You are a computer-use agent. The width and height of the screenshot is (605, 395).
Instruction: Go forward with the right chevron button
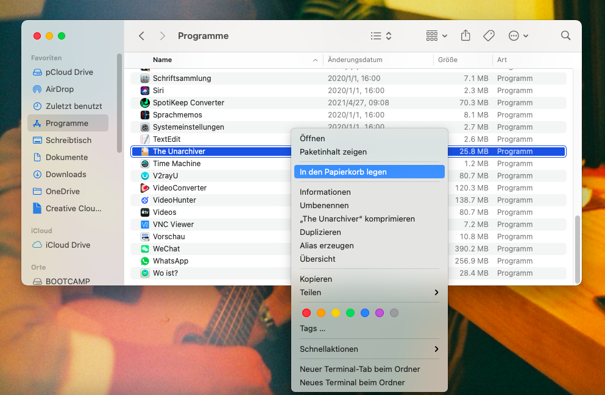tap(163, 36)
